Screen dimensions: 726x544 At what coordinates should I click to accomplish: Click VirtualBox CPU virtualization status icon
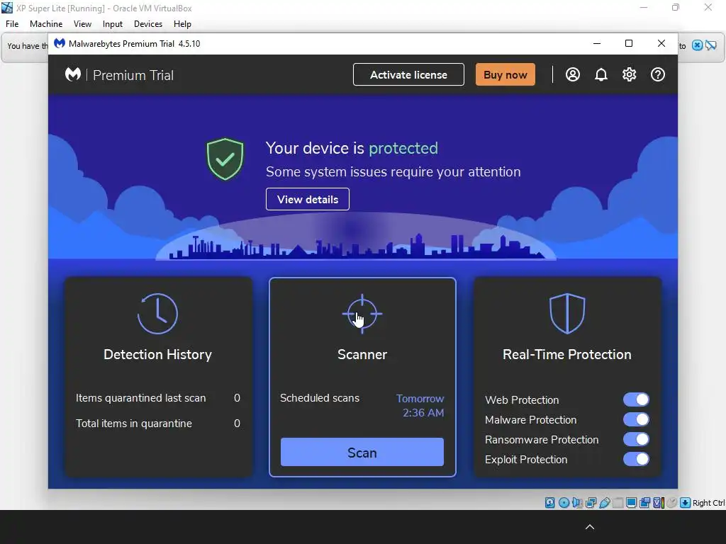[x=659, y=503]
